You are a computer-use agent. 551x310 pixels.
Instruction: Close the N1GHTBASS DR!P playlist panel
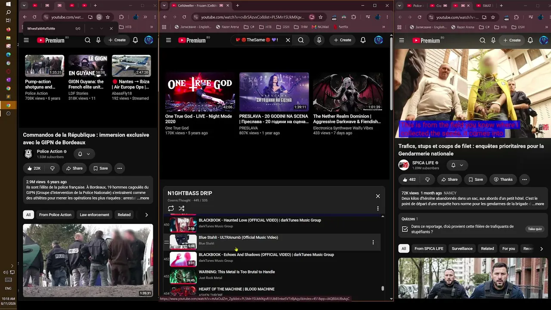click(x=378, y=196)
